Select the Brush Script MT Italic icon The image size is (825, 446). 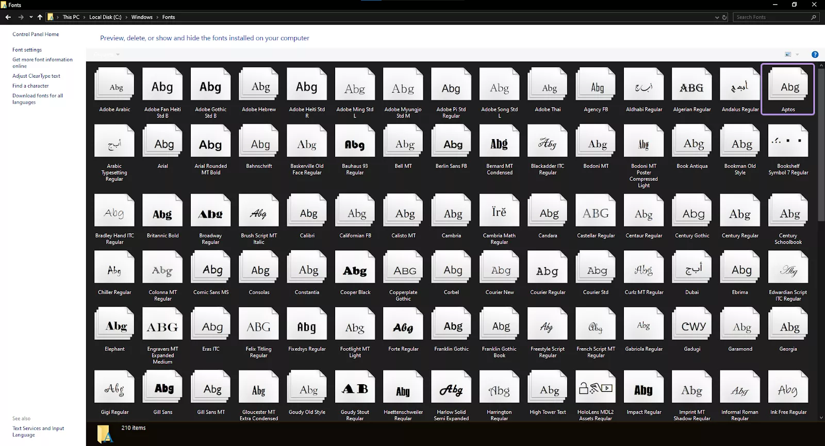coord(259,210)
